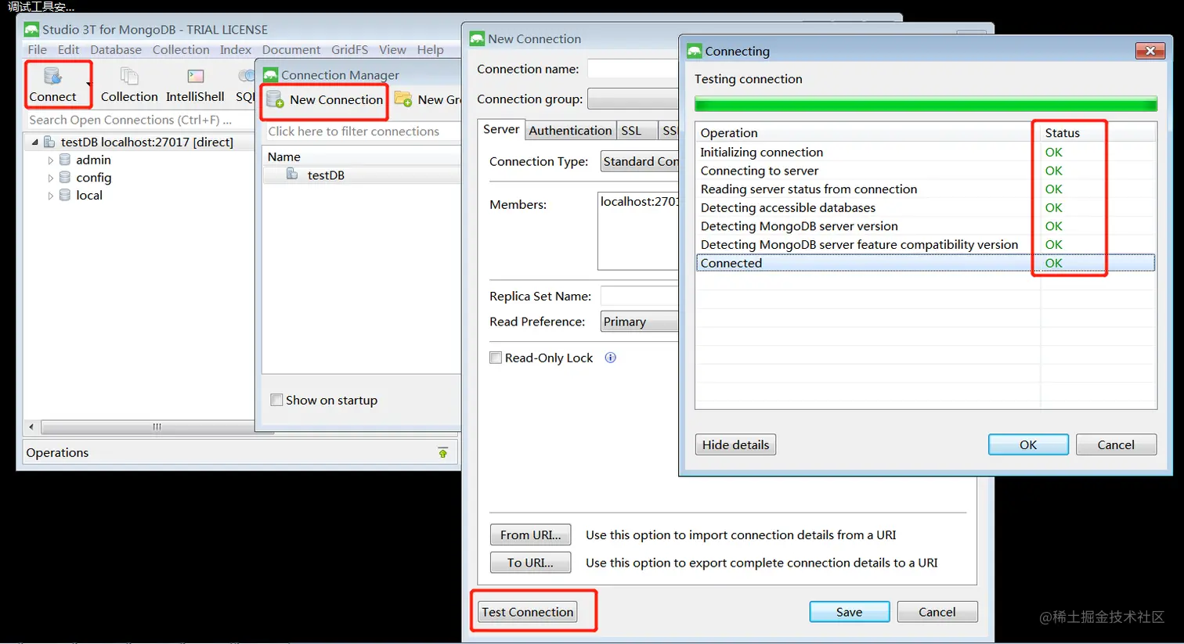Screen dimensions: 1184x644
Task: Select the local database icon
Action: [x=65, y=196]
